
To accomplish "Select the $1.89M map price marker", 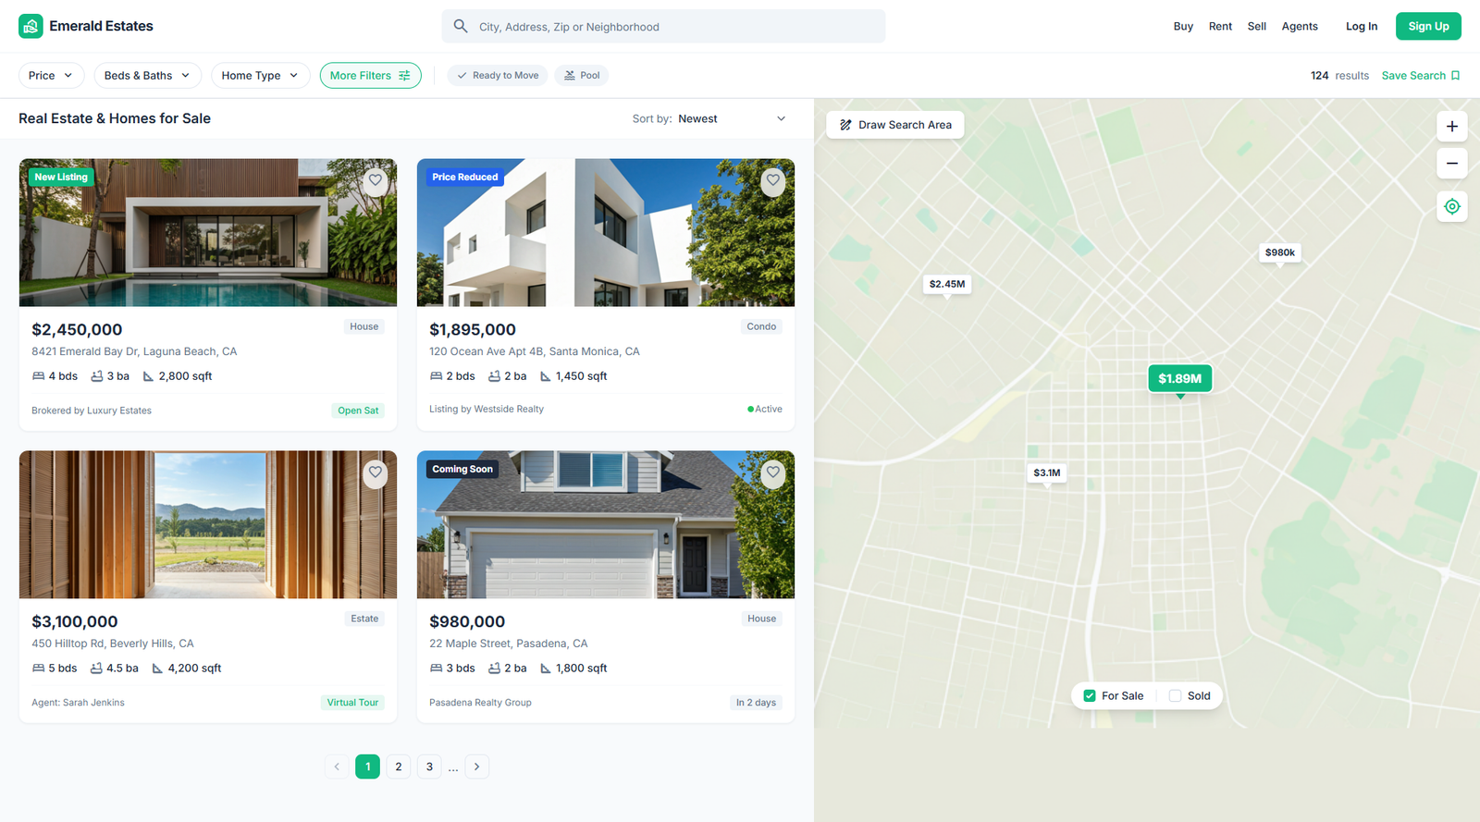I will [x=1179, y=378].
